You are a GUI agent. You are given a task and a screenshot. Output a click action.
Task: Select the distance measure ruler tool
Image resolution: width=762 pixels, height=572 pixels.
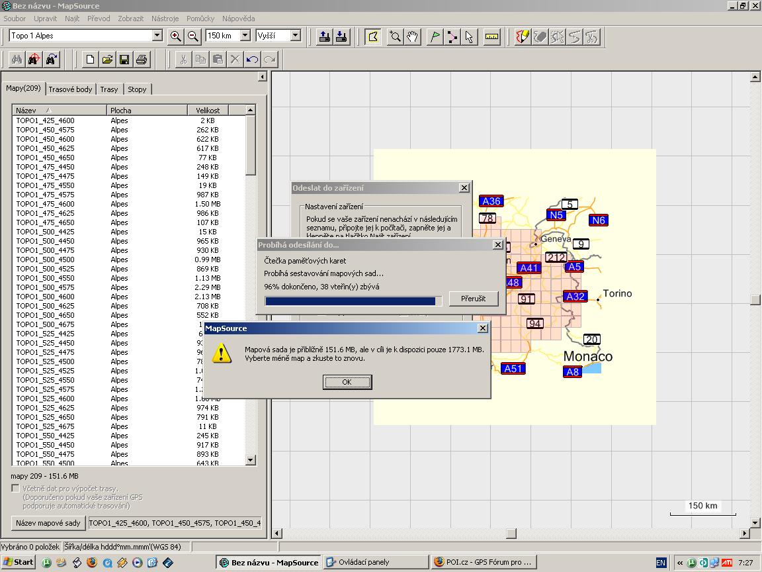click(491, 36)
